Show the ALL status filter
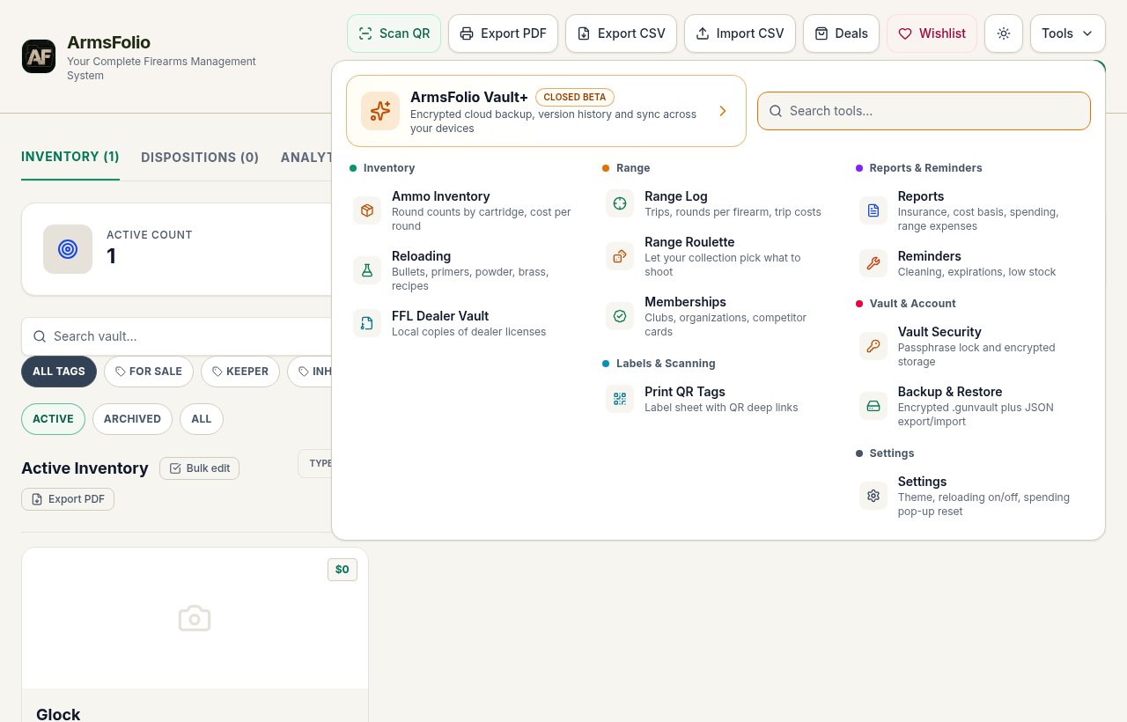 pos(202,419)
